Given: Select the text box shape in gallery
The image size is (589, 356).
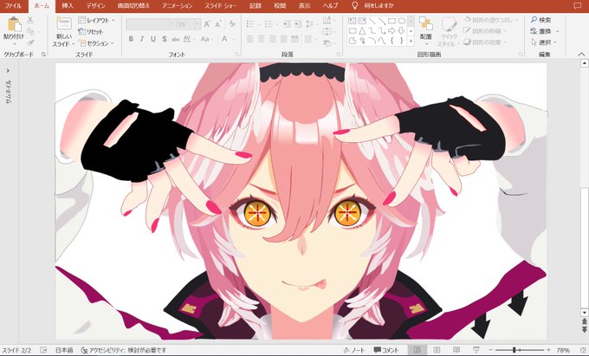Looking at the screenshot, I should tap(353, 21).
